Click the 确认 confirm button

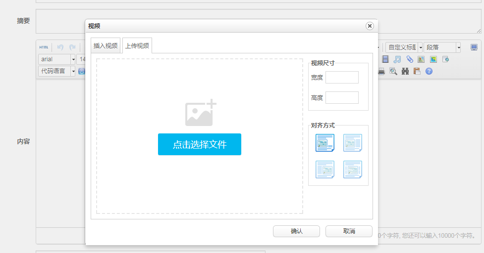coord(296,231)
